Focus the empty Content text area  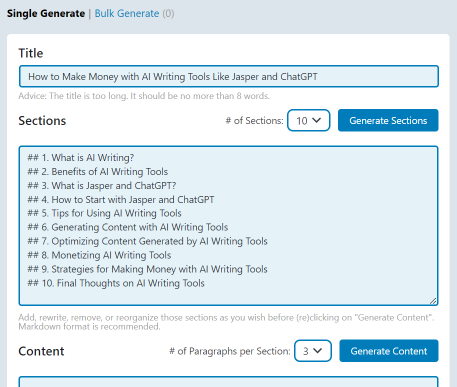click(x=229, y=382)
